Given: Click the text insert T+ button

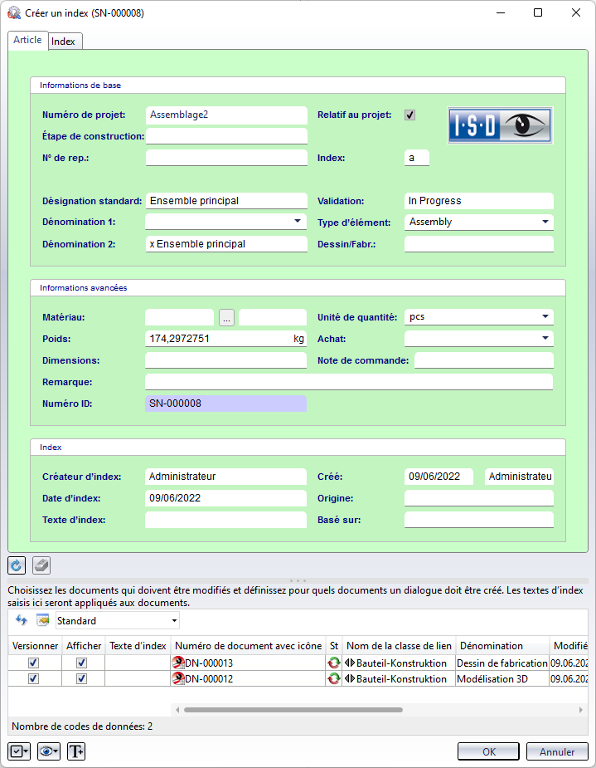Looking at the screenshot, I should tap(76, 751).
